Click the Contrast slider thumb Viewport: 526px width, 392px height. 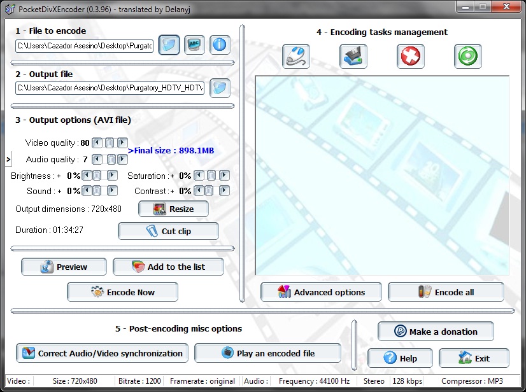click(209, 191)
